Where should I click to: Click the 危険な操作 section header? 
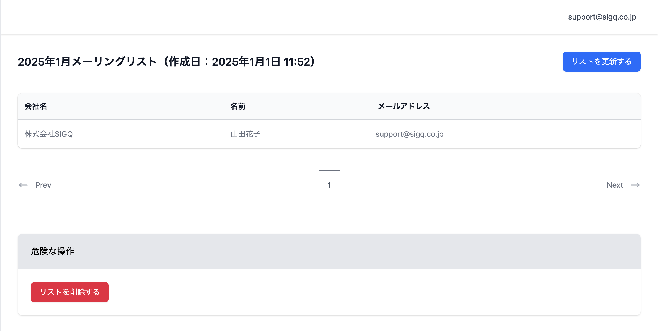coord(53,251)
